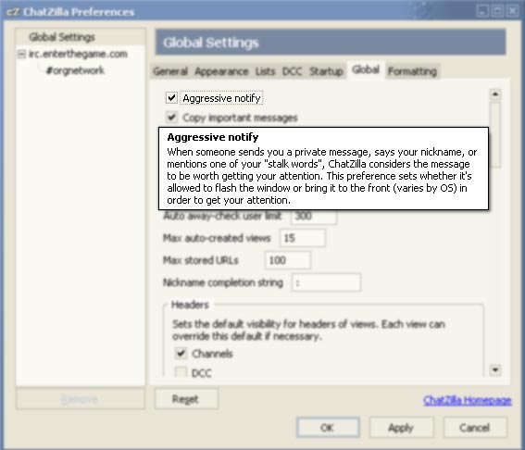Switch to the General tab

170,71
